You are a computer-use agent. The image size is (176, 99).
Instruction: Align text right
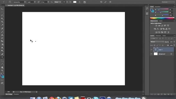click(x=70, y=2)
